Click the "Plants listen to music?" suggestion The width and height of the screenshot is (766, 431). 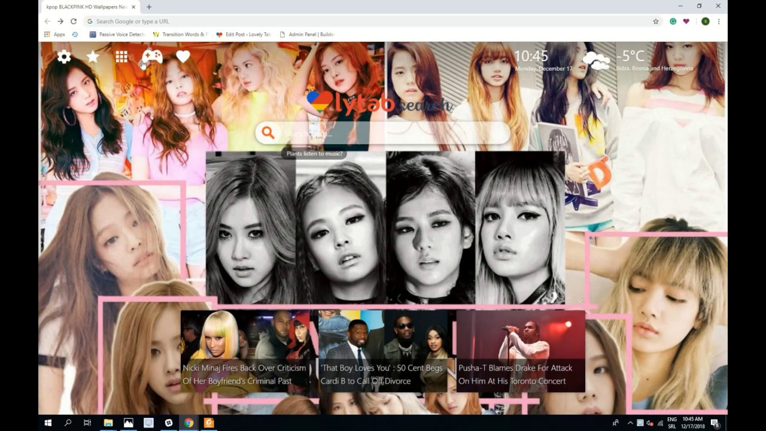tap(315, 154)
